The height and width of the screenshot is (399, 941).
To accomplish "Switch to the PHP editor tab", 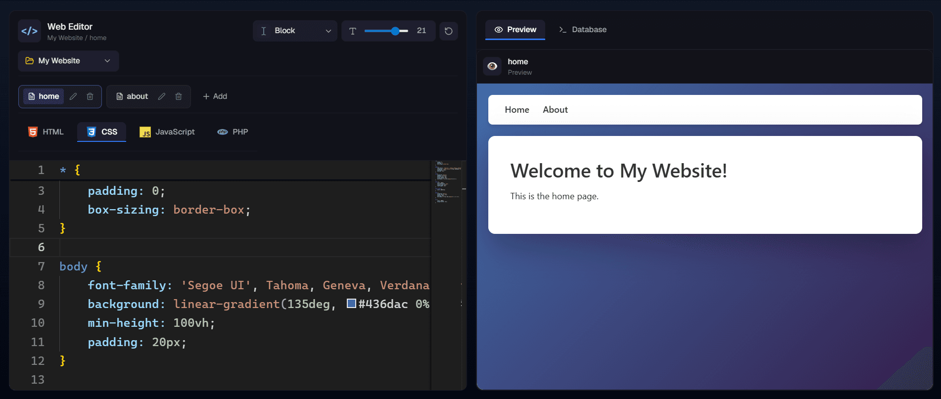I will pyautogui.click(x=233, y=132).
